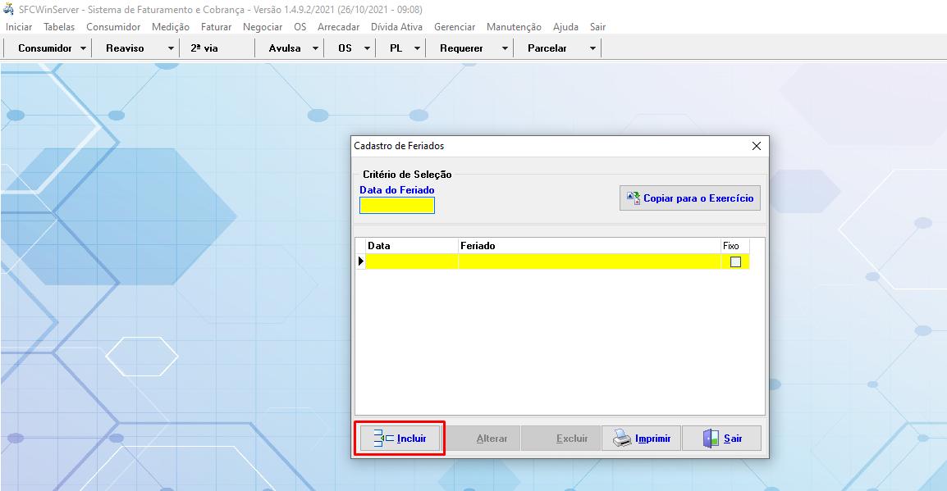The width and height of the screenshot is (947, 491).
Task: Click the 2ª via toolbar button
Action: click(x=204, y=48)
